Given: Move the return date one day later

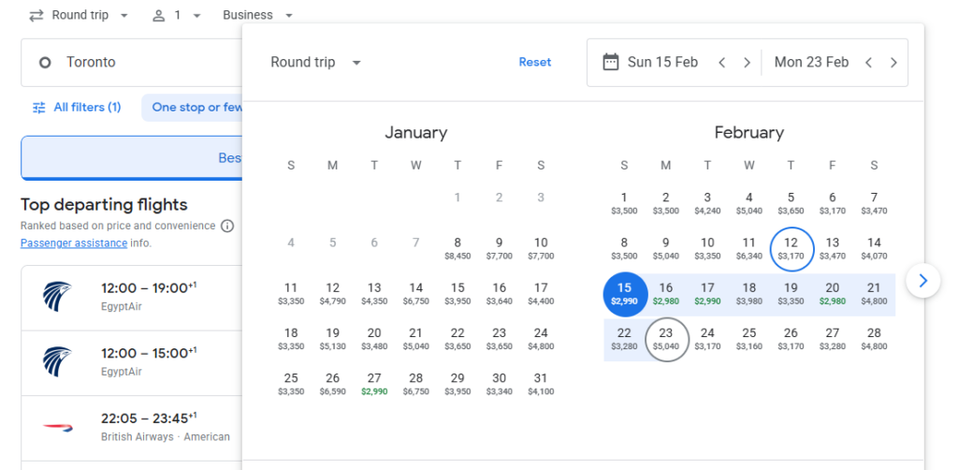Looking at the screenshot, I should pyautogui.click(x=893, y=63).
